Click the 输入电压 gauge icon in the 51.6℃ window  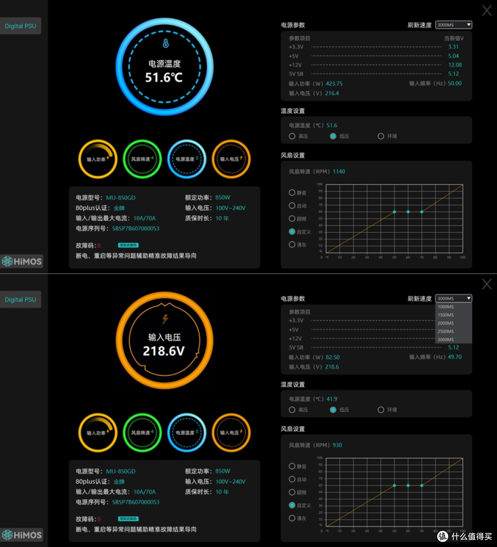point(231,159)
